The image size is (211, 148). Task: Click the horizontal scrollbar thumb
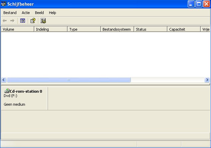pos(69,80)
